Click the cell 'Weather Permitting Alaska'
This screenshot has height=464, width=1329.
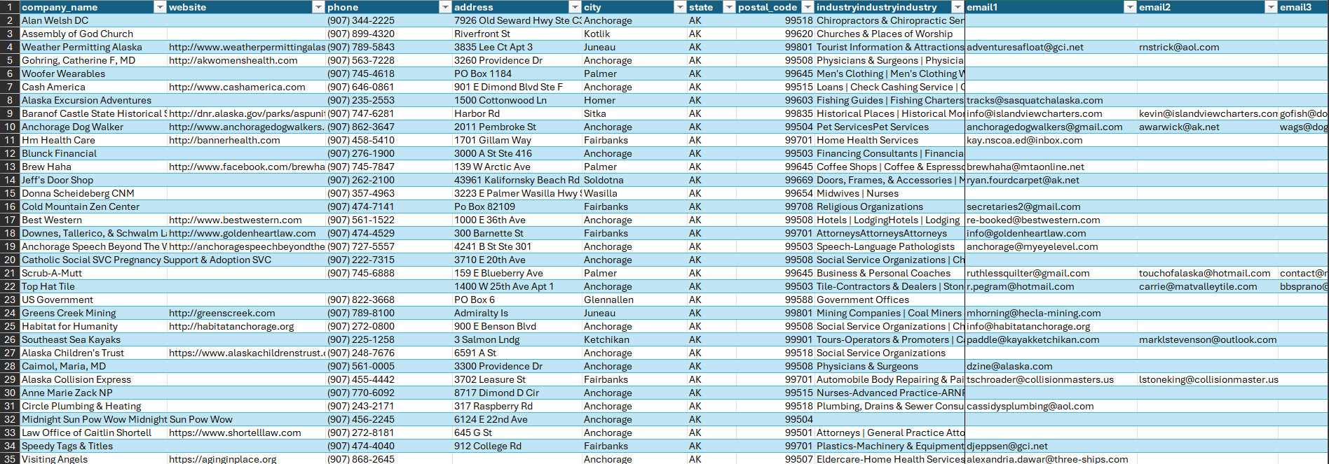93,47
